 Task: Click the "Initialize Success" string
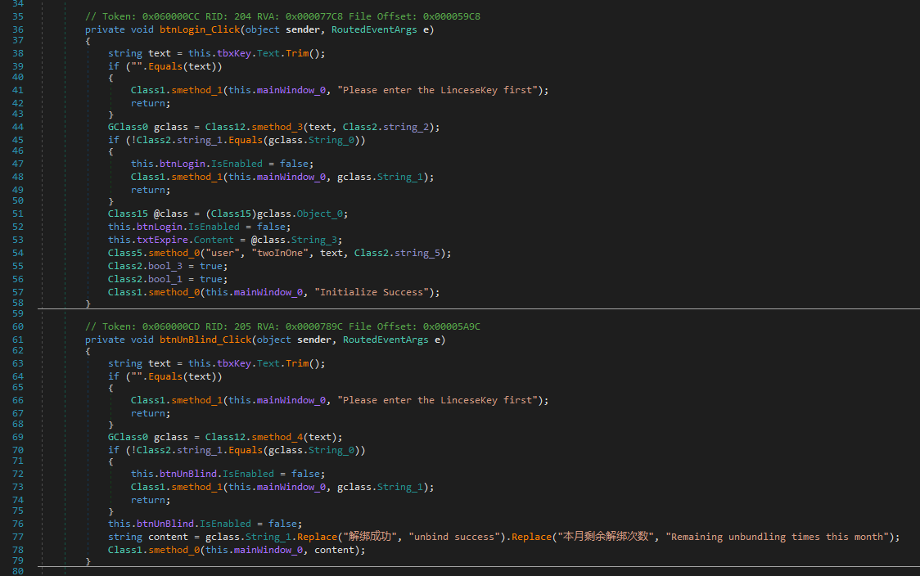tap(372, 293)
